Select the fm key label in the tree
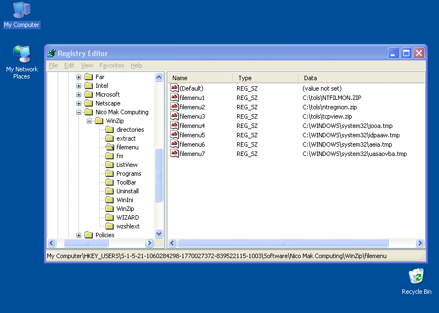 (120, 156)
